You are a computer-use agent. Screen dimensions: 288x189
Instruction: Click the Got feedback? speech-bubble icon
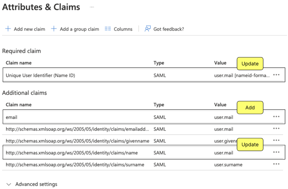tap(147, 29)
